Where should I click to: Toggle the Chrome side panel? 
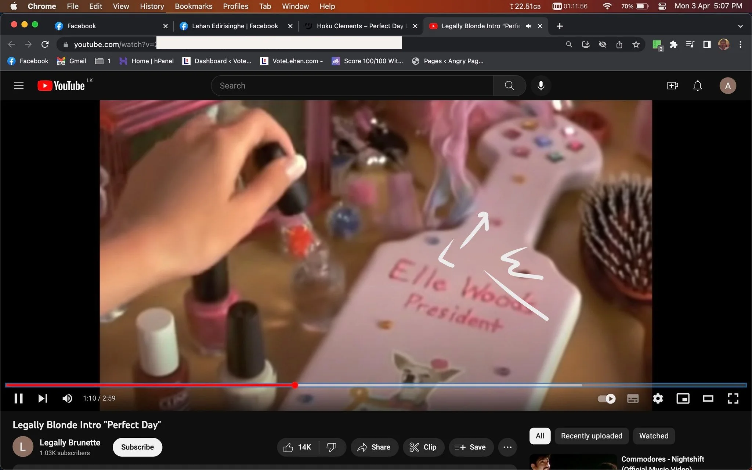pyautogui.click(x=707, y=44)
